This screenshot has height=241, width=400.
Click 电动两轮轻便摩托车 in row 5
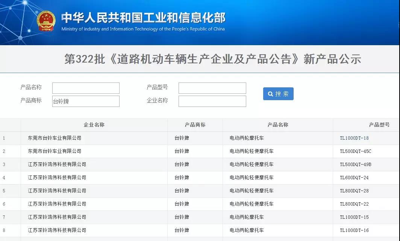point(252,191)
